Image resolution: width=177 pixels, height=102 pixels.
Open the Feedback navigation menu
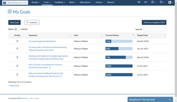(x=60, y=2)
